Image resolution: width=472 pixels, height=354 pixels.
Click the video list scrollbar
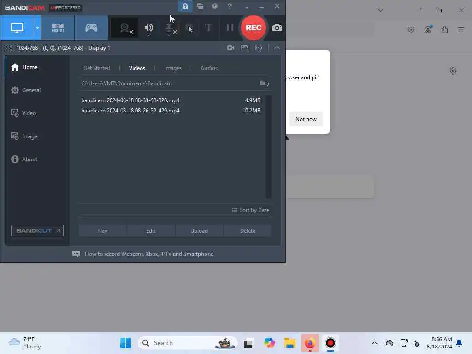tap(269, 147)
